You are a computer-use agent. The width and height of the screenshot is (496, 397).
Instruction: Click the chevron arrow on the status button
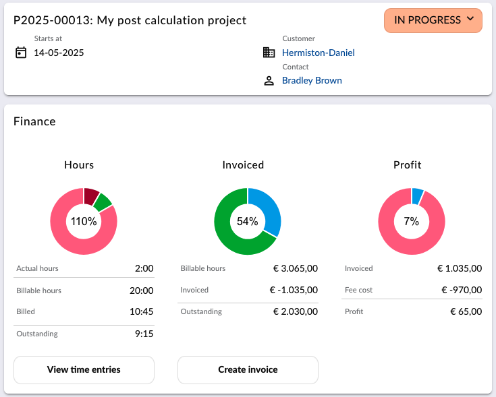tap(470, 19)
